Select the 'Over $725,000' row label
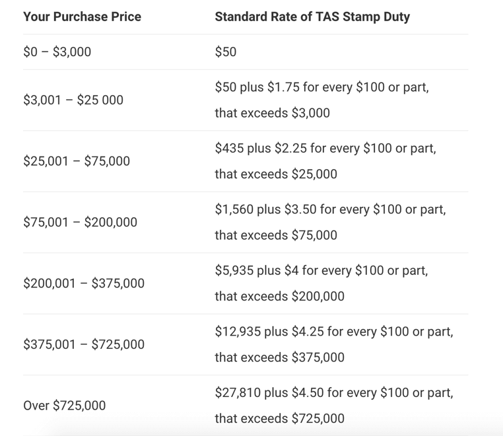This screenshot has height=436, width=503. (x=65, y=406)
